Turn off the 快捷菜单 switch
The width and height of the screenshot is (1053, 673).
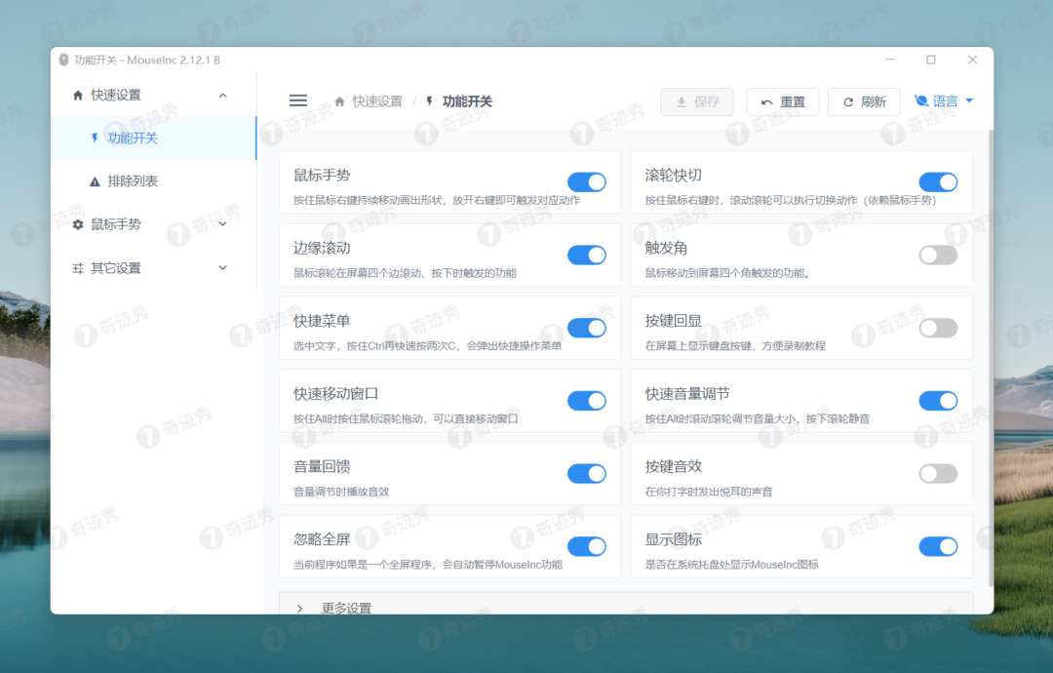pyautogui.click(x=587, y=328)
